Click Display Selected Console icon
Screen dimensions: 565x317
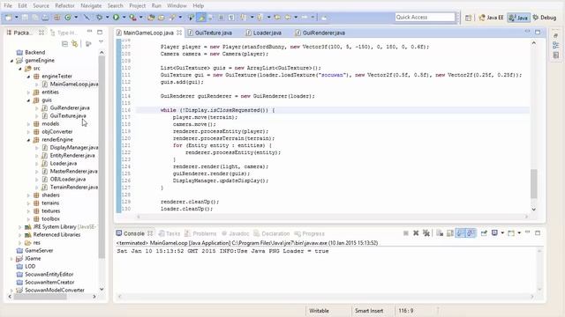[494, 233]
